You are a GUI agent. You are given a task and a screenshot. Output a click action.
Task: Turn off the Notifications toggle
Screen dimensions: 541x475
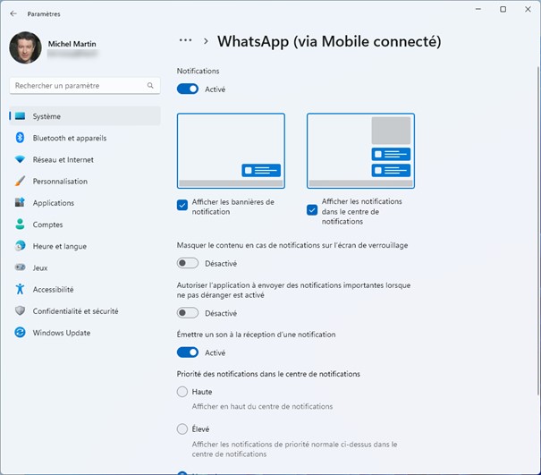click(x=188, y=89)
